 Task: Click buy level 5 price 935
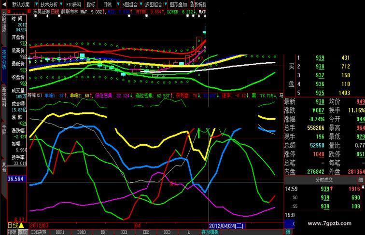point(320,93)
